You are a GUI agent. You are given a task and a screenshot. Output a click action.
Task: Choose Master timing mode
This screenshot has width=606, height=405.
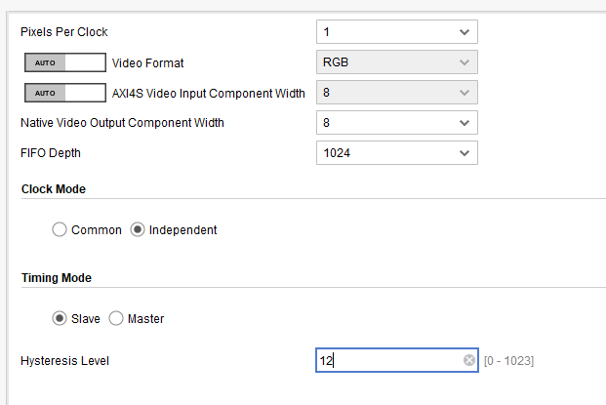(116, 318)
